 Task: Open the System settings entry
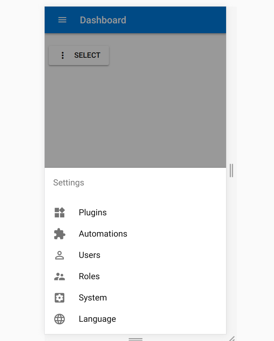(93, 298)
